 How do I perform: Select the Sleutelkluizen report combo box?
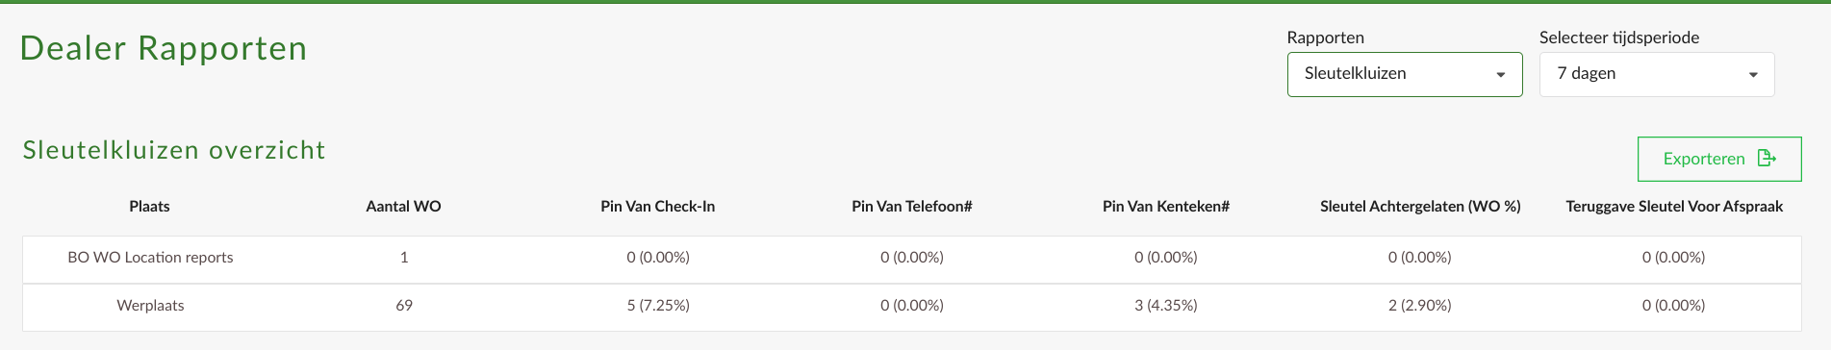1405,74
